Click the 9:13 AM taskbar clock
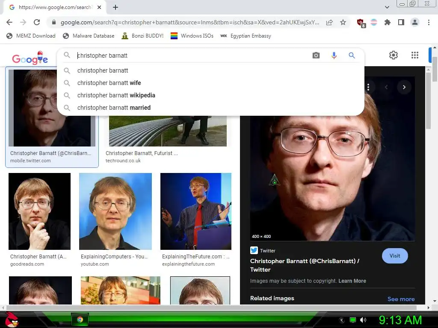The height and width of the screenshot is (328, 438). [x=400, y=320]
